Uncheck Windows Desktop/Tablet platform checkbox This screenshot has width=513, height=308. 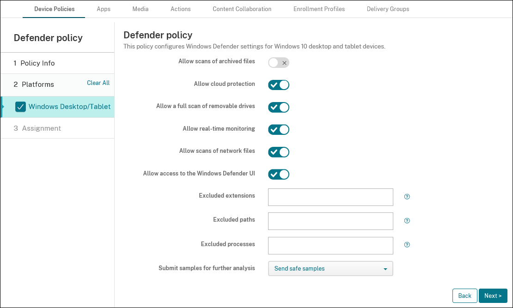pos(21,107)
